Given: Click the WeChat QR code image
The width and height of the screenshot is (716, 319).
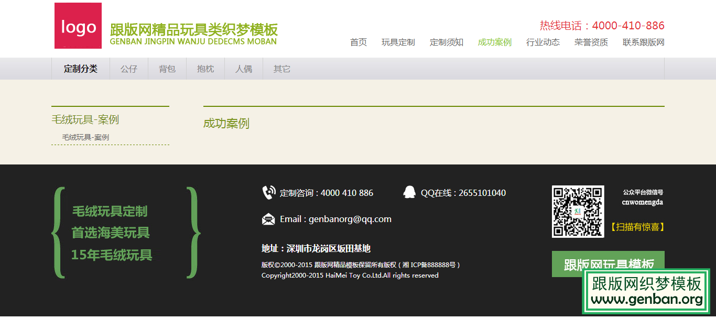Looking at the screenshot, I should point(578,212).
